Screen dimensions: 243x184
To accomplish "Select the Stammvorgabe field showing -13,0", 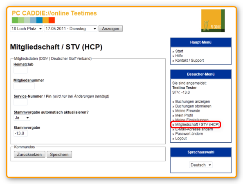I will click(x=20, y=133).
